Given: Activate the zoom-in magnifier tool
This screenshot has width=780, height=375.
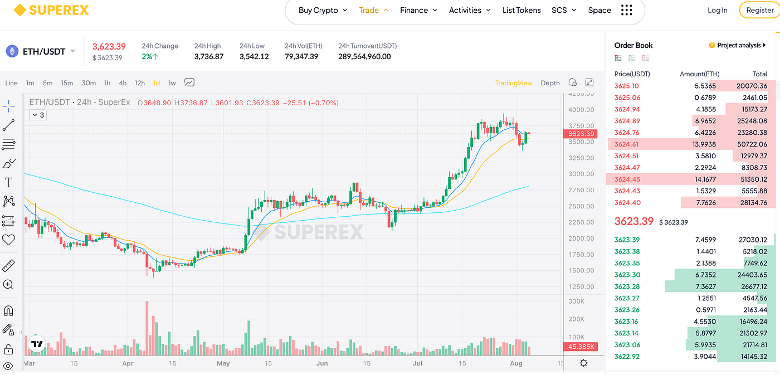Looking at the screenshot, I should (x=8, y=284).
